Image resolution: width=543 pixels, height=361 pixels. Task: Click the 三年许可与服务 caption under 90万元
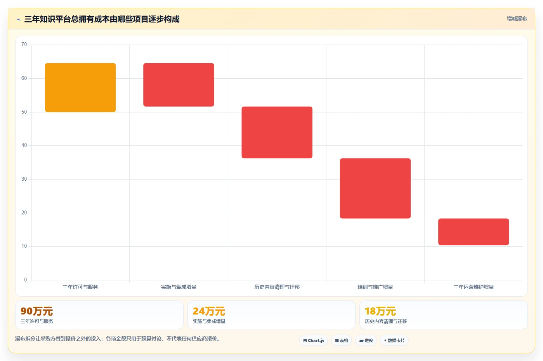37,321
